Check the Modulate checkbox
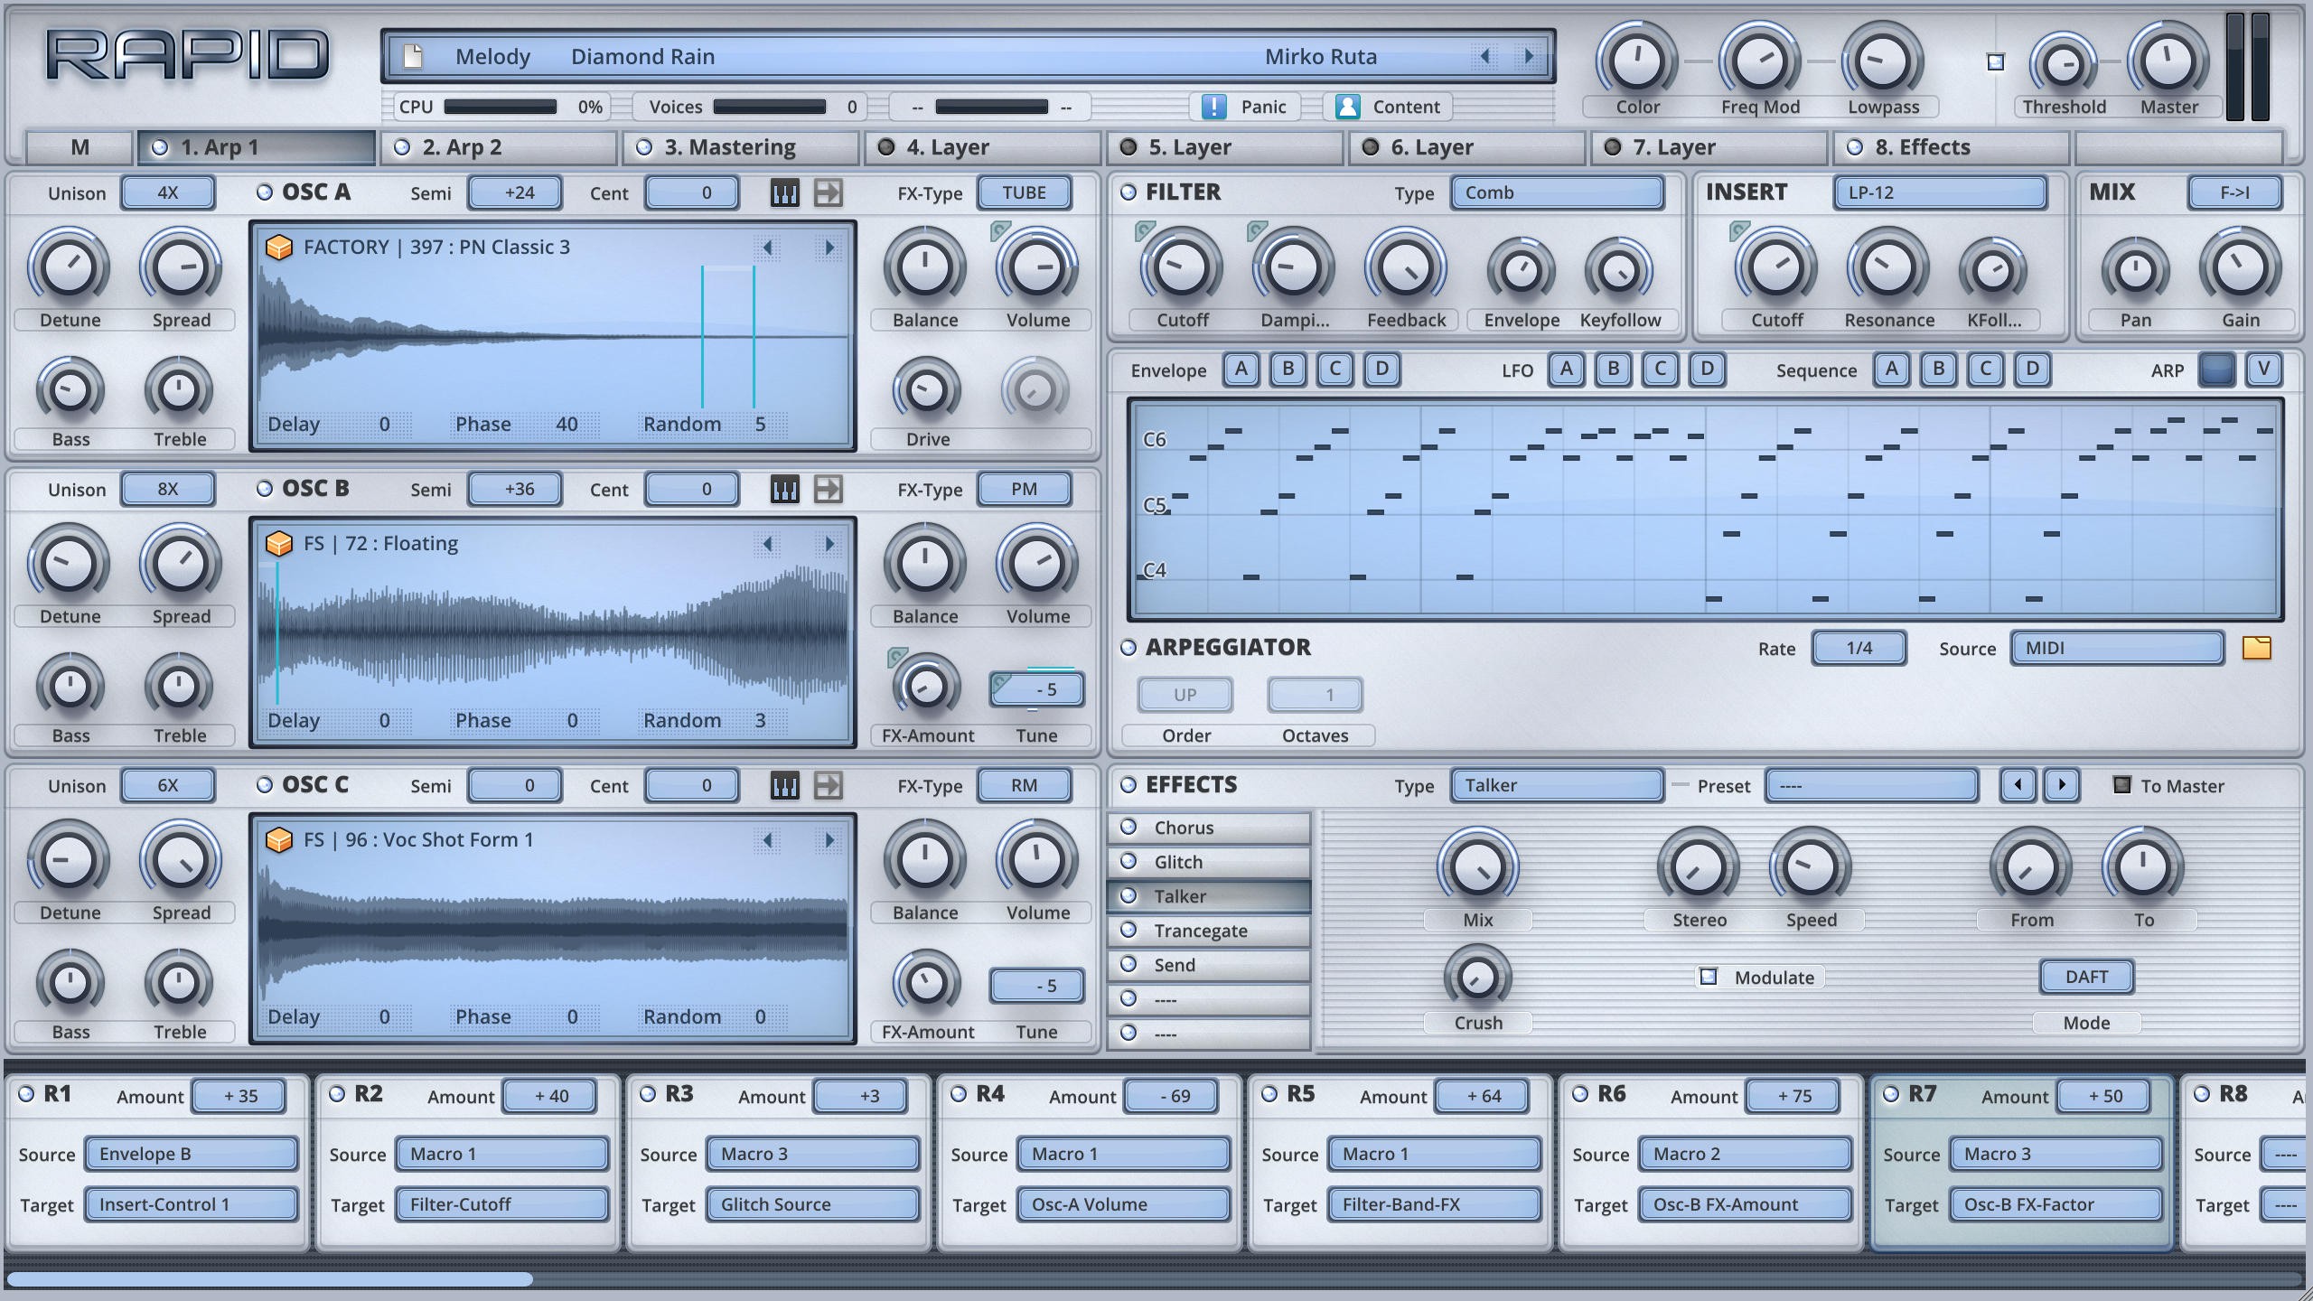The width and height of the screenshot is (2313, 1301). pyautogui.click(x=1708, y=976)
